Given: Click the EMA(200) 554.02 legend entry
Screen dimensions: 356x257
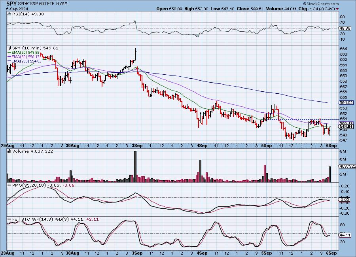Looking at the screenshot, I should pos(27,61).
